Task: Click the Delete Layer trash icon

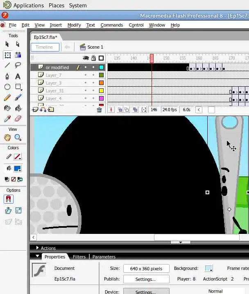Action: pyautogui.click(x=99, y=110)
